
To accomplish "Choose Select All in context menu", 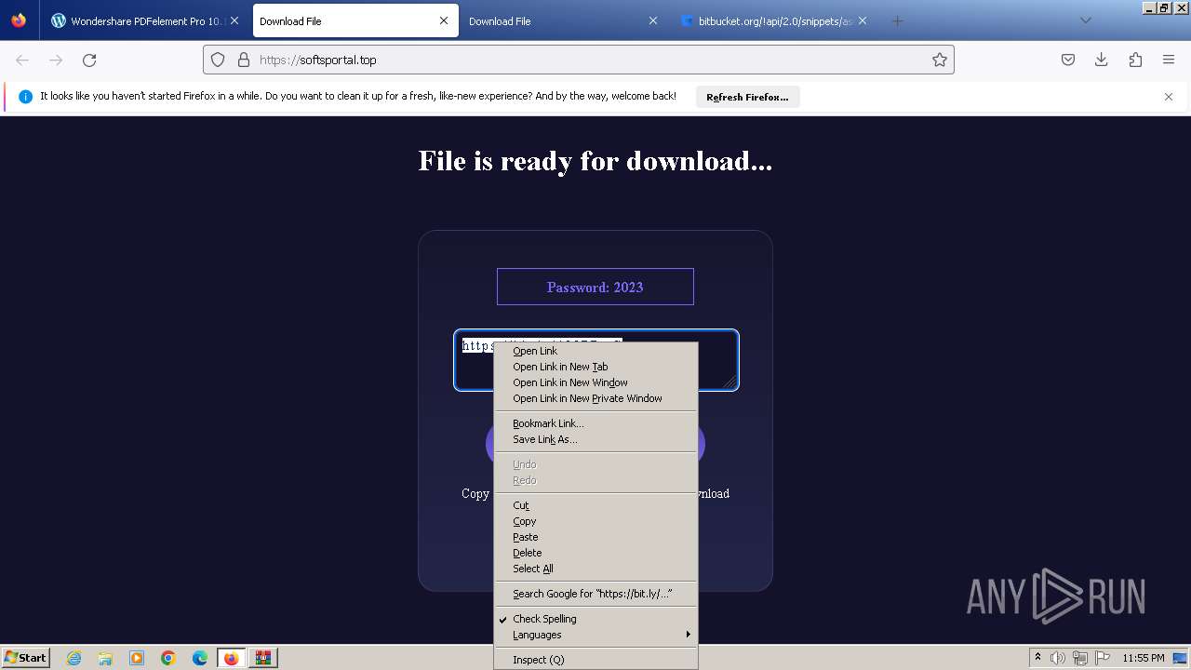I will [595, 569].
